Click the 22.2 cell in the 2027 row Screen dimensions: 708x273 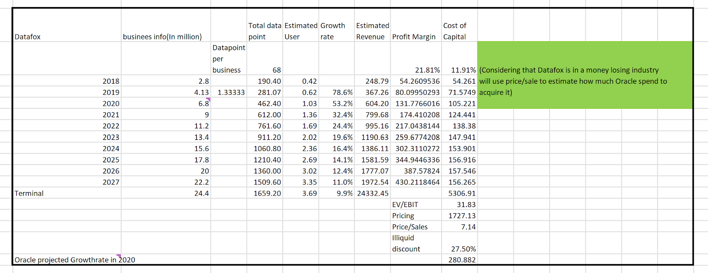[x=166, y=182]
